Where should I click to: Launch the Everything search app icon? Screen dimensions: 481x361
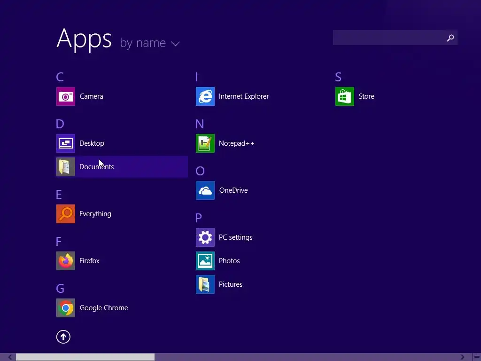coord(66,214)
